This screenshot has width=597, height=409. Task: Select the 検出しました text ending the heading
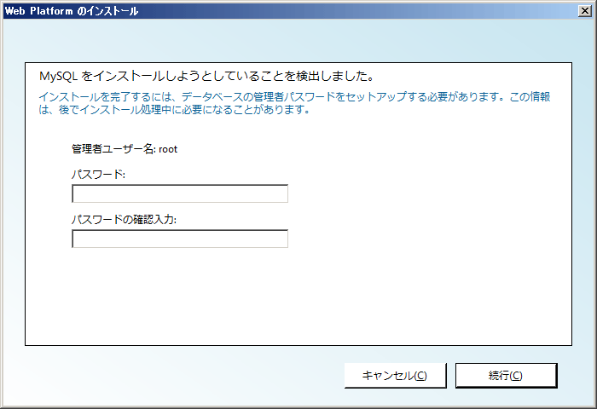click(x=335, y=76)
